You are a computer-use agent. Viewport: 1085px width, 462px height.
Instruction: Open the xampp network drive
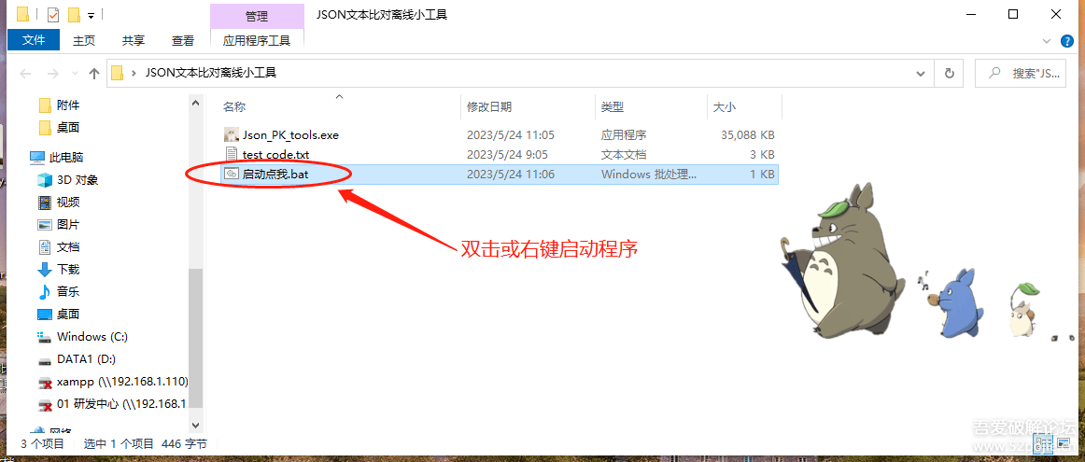pyautogui.click(x=121, y=382)
